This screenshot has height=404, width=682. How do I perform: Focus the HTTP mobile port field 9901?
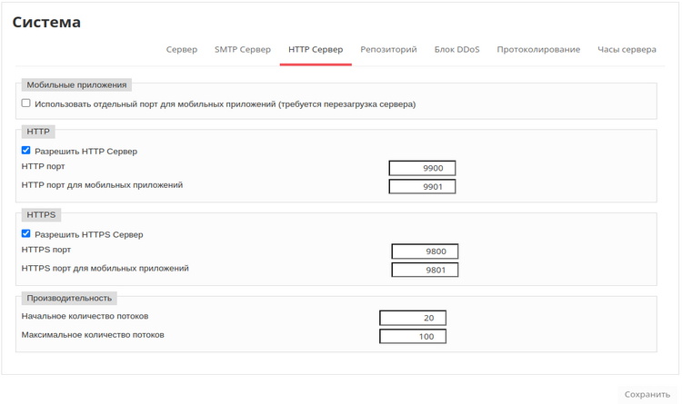point(422,187)
